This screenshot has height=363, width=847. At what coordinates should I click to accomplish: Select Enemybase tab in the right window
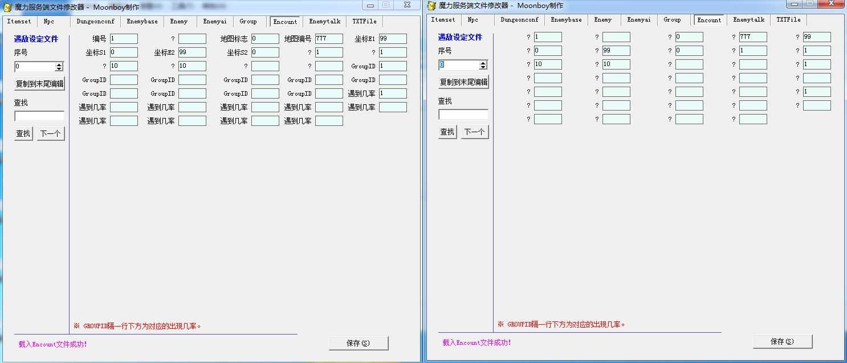(567, 20)
